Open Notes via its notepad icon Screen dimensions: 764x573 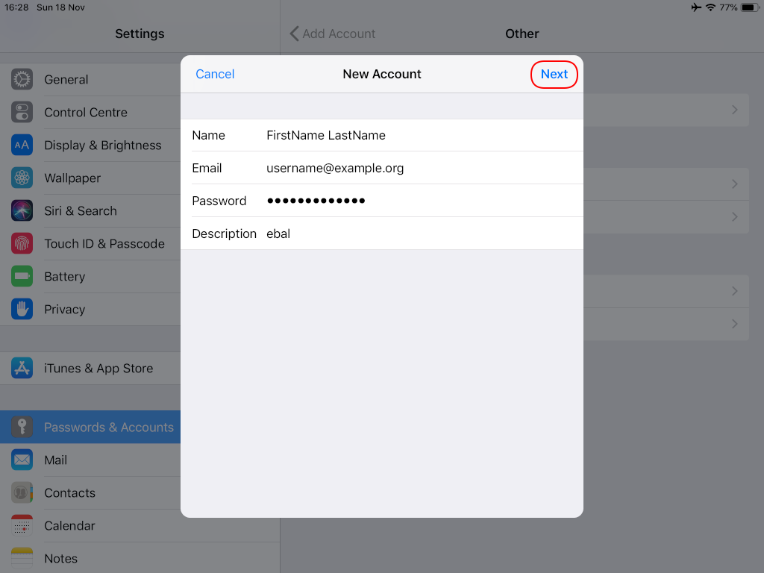pyautogui.click(x=22, y=558)
